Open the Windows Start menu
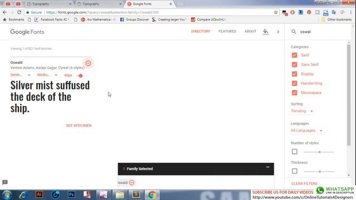Viewport: 356px width, 200px height. [x=7, y=195]
